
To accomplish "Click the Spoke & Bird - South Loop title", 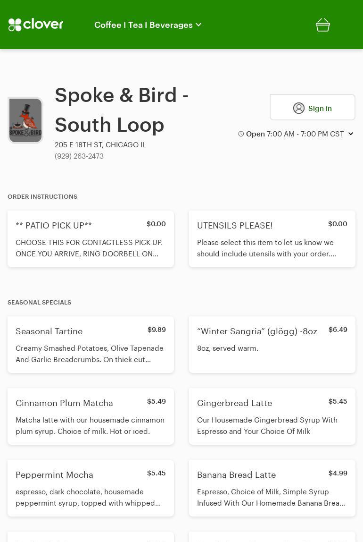I will 122,110.
